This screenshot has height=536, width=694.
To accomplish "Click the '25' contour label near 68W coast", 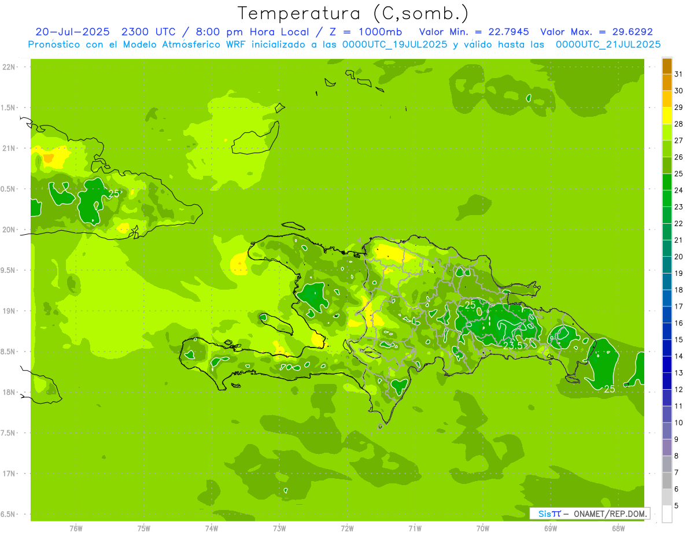I will click(x=610, y=390).
